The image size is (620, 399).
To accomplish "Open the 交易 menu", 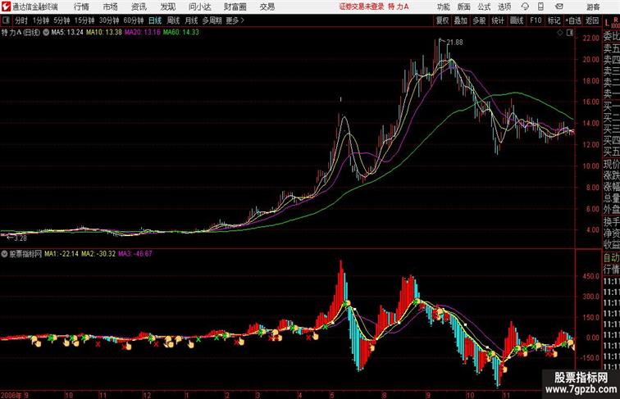I will tap(267, 7).
